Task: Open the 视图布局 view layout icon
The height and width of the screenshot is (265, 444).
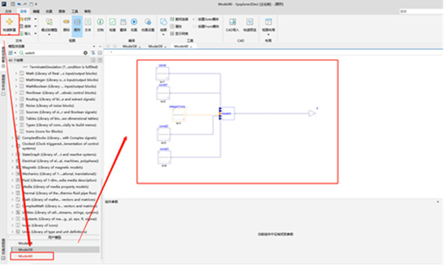Action: pos(268,22)
